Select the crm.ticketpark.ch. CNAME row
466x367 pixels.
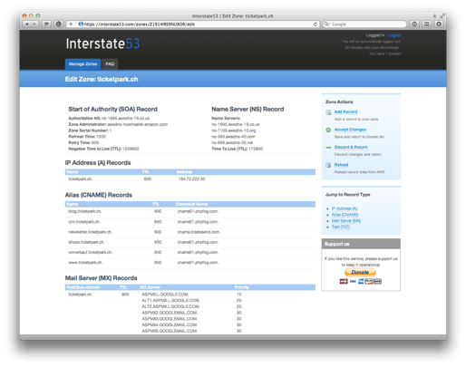(x=190, y=222)
